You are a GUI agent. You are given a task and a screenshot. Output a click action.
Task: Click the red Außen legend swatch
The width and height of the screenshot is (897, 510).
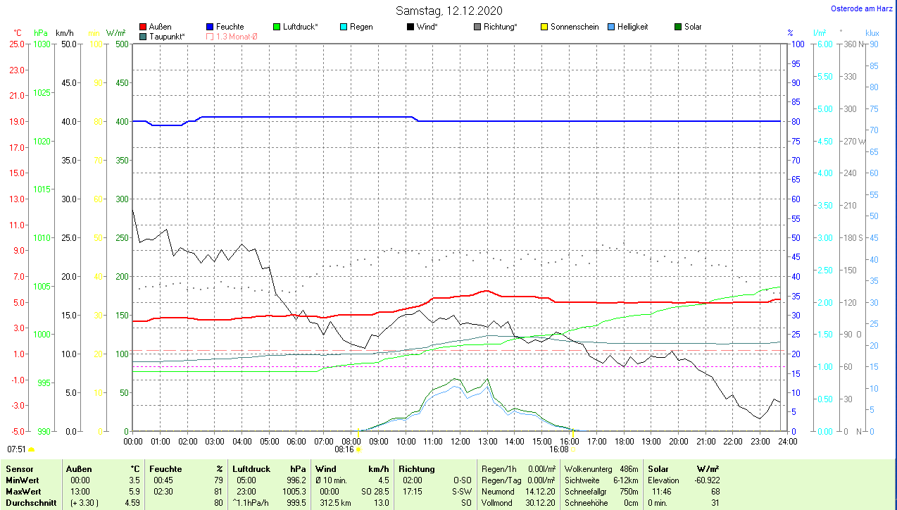[x=144, y=27]
